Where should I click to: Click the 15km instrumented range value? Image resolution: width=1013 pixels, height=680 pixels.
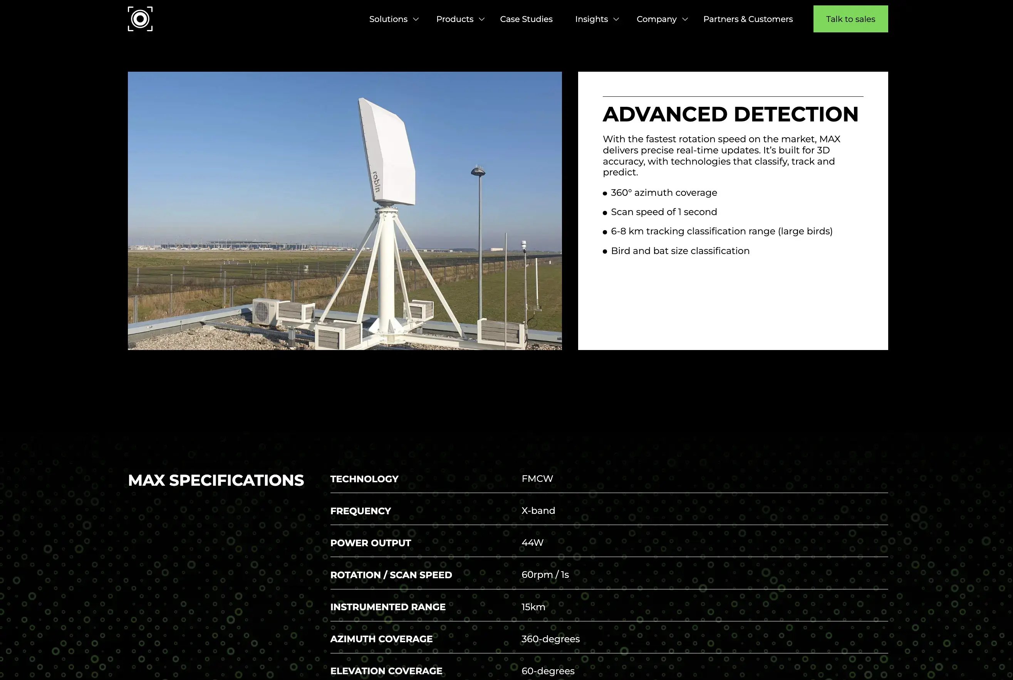coord(533,607)
